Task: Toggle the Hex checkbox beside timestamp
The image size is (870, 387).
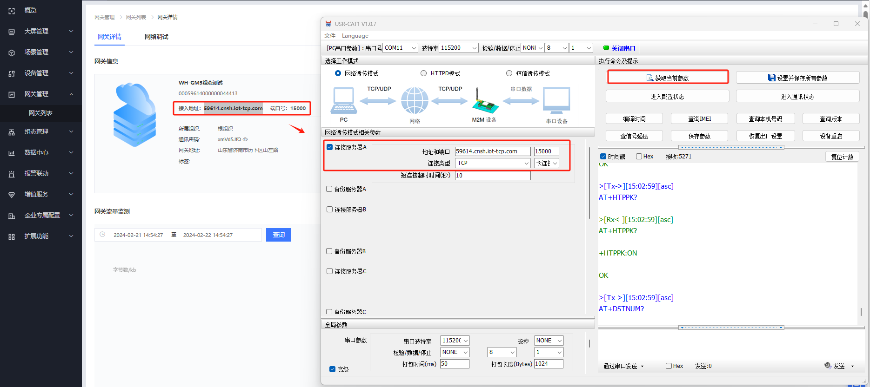Action: pyautogui.click(x=639, y=157)
